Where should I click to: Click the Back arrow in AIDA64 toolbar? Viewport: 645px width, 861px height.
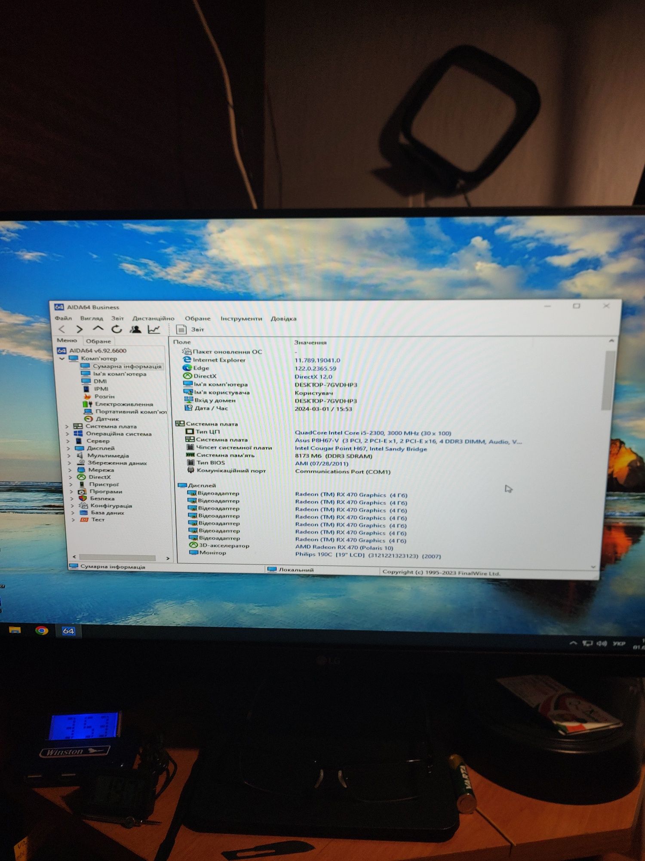click(61, 329)
